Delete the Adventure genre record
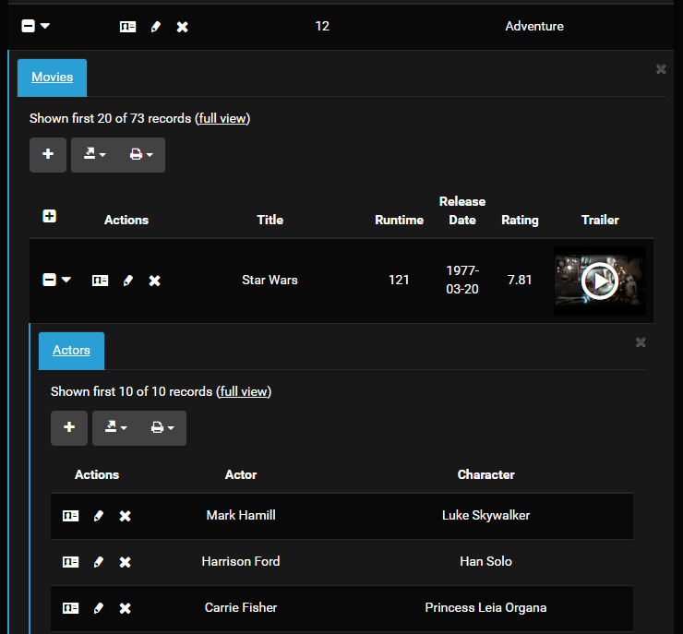The height and width of the screenshot is (634, 683). [x=183, y=27]
